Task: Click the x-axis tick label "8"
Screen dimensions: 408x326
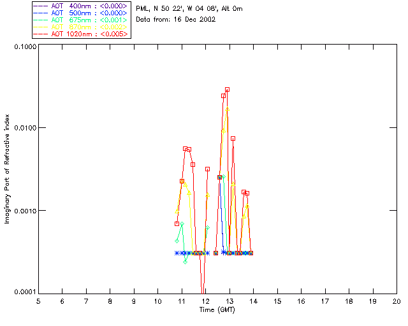Action: tap(110, 301)
